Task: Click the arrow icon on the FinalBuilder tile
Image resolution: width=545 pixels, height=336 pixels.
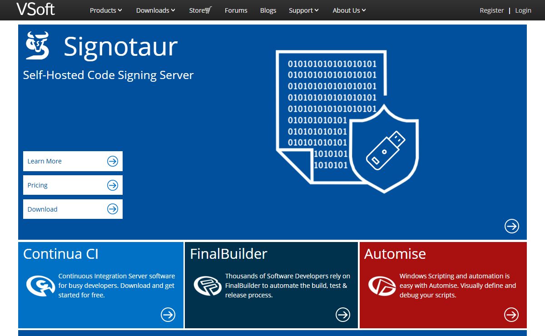Action: pyautogui.click(x=342, y=314)
